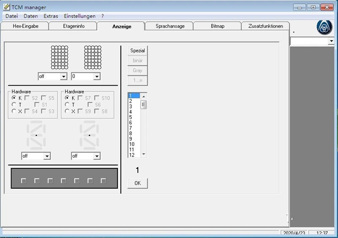Click the TCM manager title bar app icon
Image resolution: width=338 pixels, height=238 pixels.
pyautogui.click(x=6, y=7)
